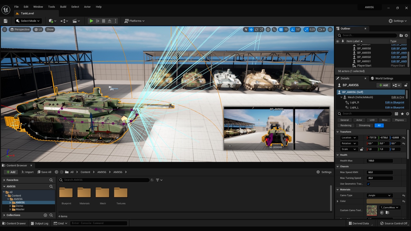The image size is (411, 231).
Task: Open the Blueprints toolbar menu
Action: tap(65, 21)
